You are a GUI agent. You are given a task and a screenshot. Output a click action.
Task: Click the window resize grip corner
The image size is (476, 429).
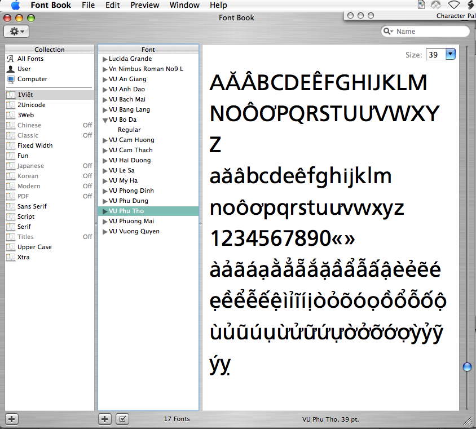click(x=468, y=421)
